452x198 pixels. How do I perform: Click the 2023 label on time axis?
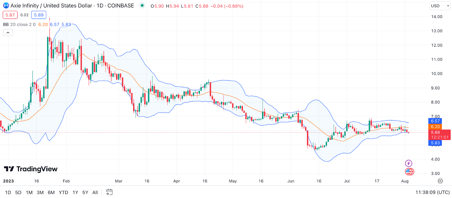(x=8, y=181)
